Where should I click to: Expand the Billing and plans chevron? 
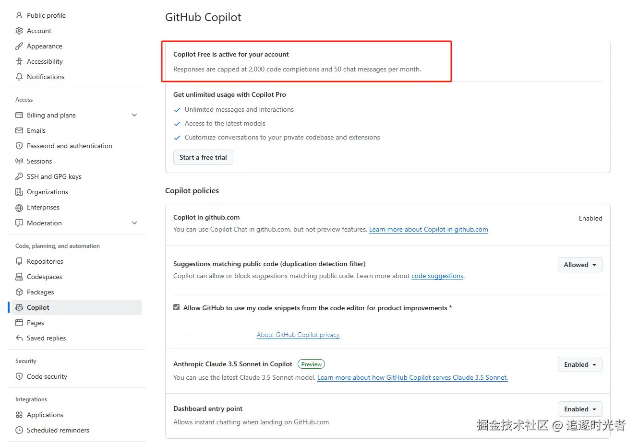134,115
